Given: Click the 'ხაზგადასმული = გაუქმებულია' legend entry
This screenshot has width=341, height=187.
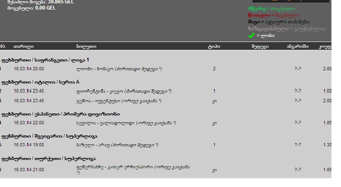Looking at the screenshot, I should (287, 29).
